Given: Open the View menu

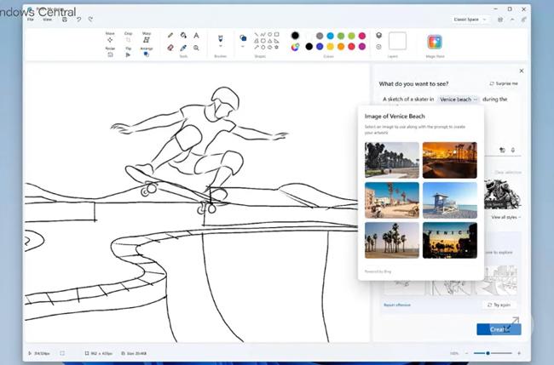Looking at the screenshot, I should point(47,19).
